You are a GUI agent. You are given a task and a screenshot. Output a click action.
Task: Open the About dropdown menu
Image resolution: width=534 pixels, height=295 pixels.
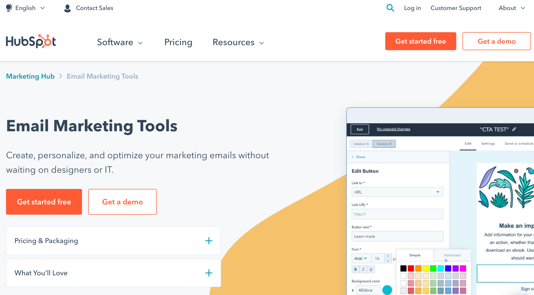tap(512, 8)
